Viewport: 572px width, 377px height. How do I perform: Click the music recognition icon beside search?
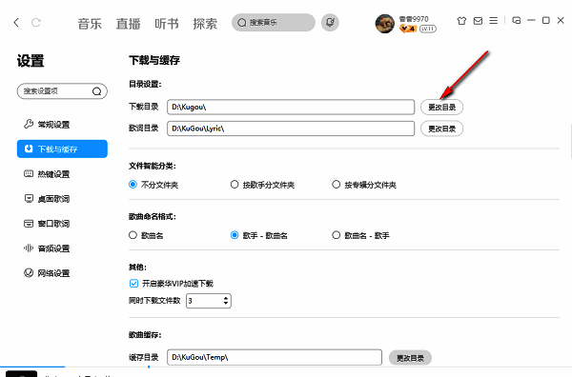[x=330, y=23]
